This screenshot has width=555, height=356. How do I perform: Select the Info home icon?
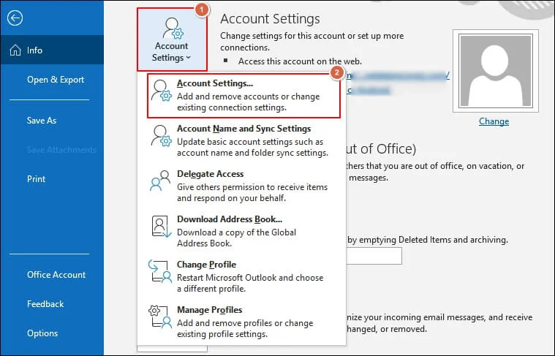pyautogui.click(x=15, y=50)
